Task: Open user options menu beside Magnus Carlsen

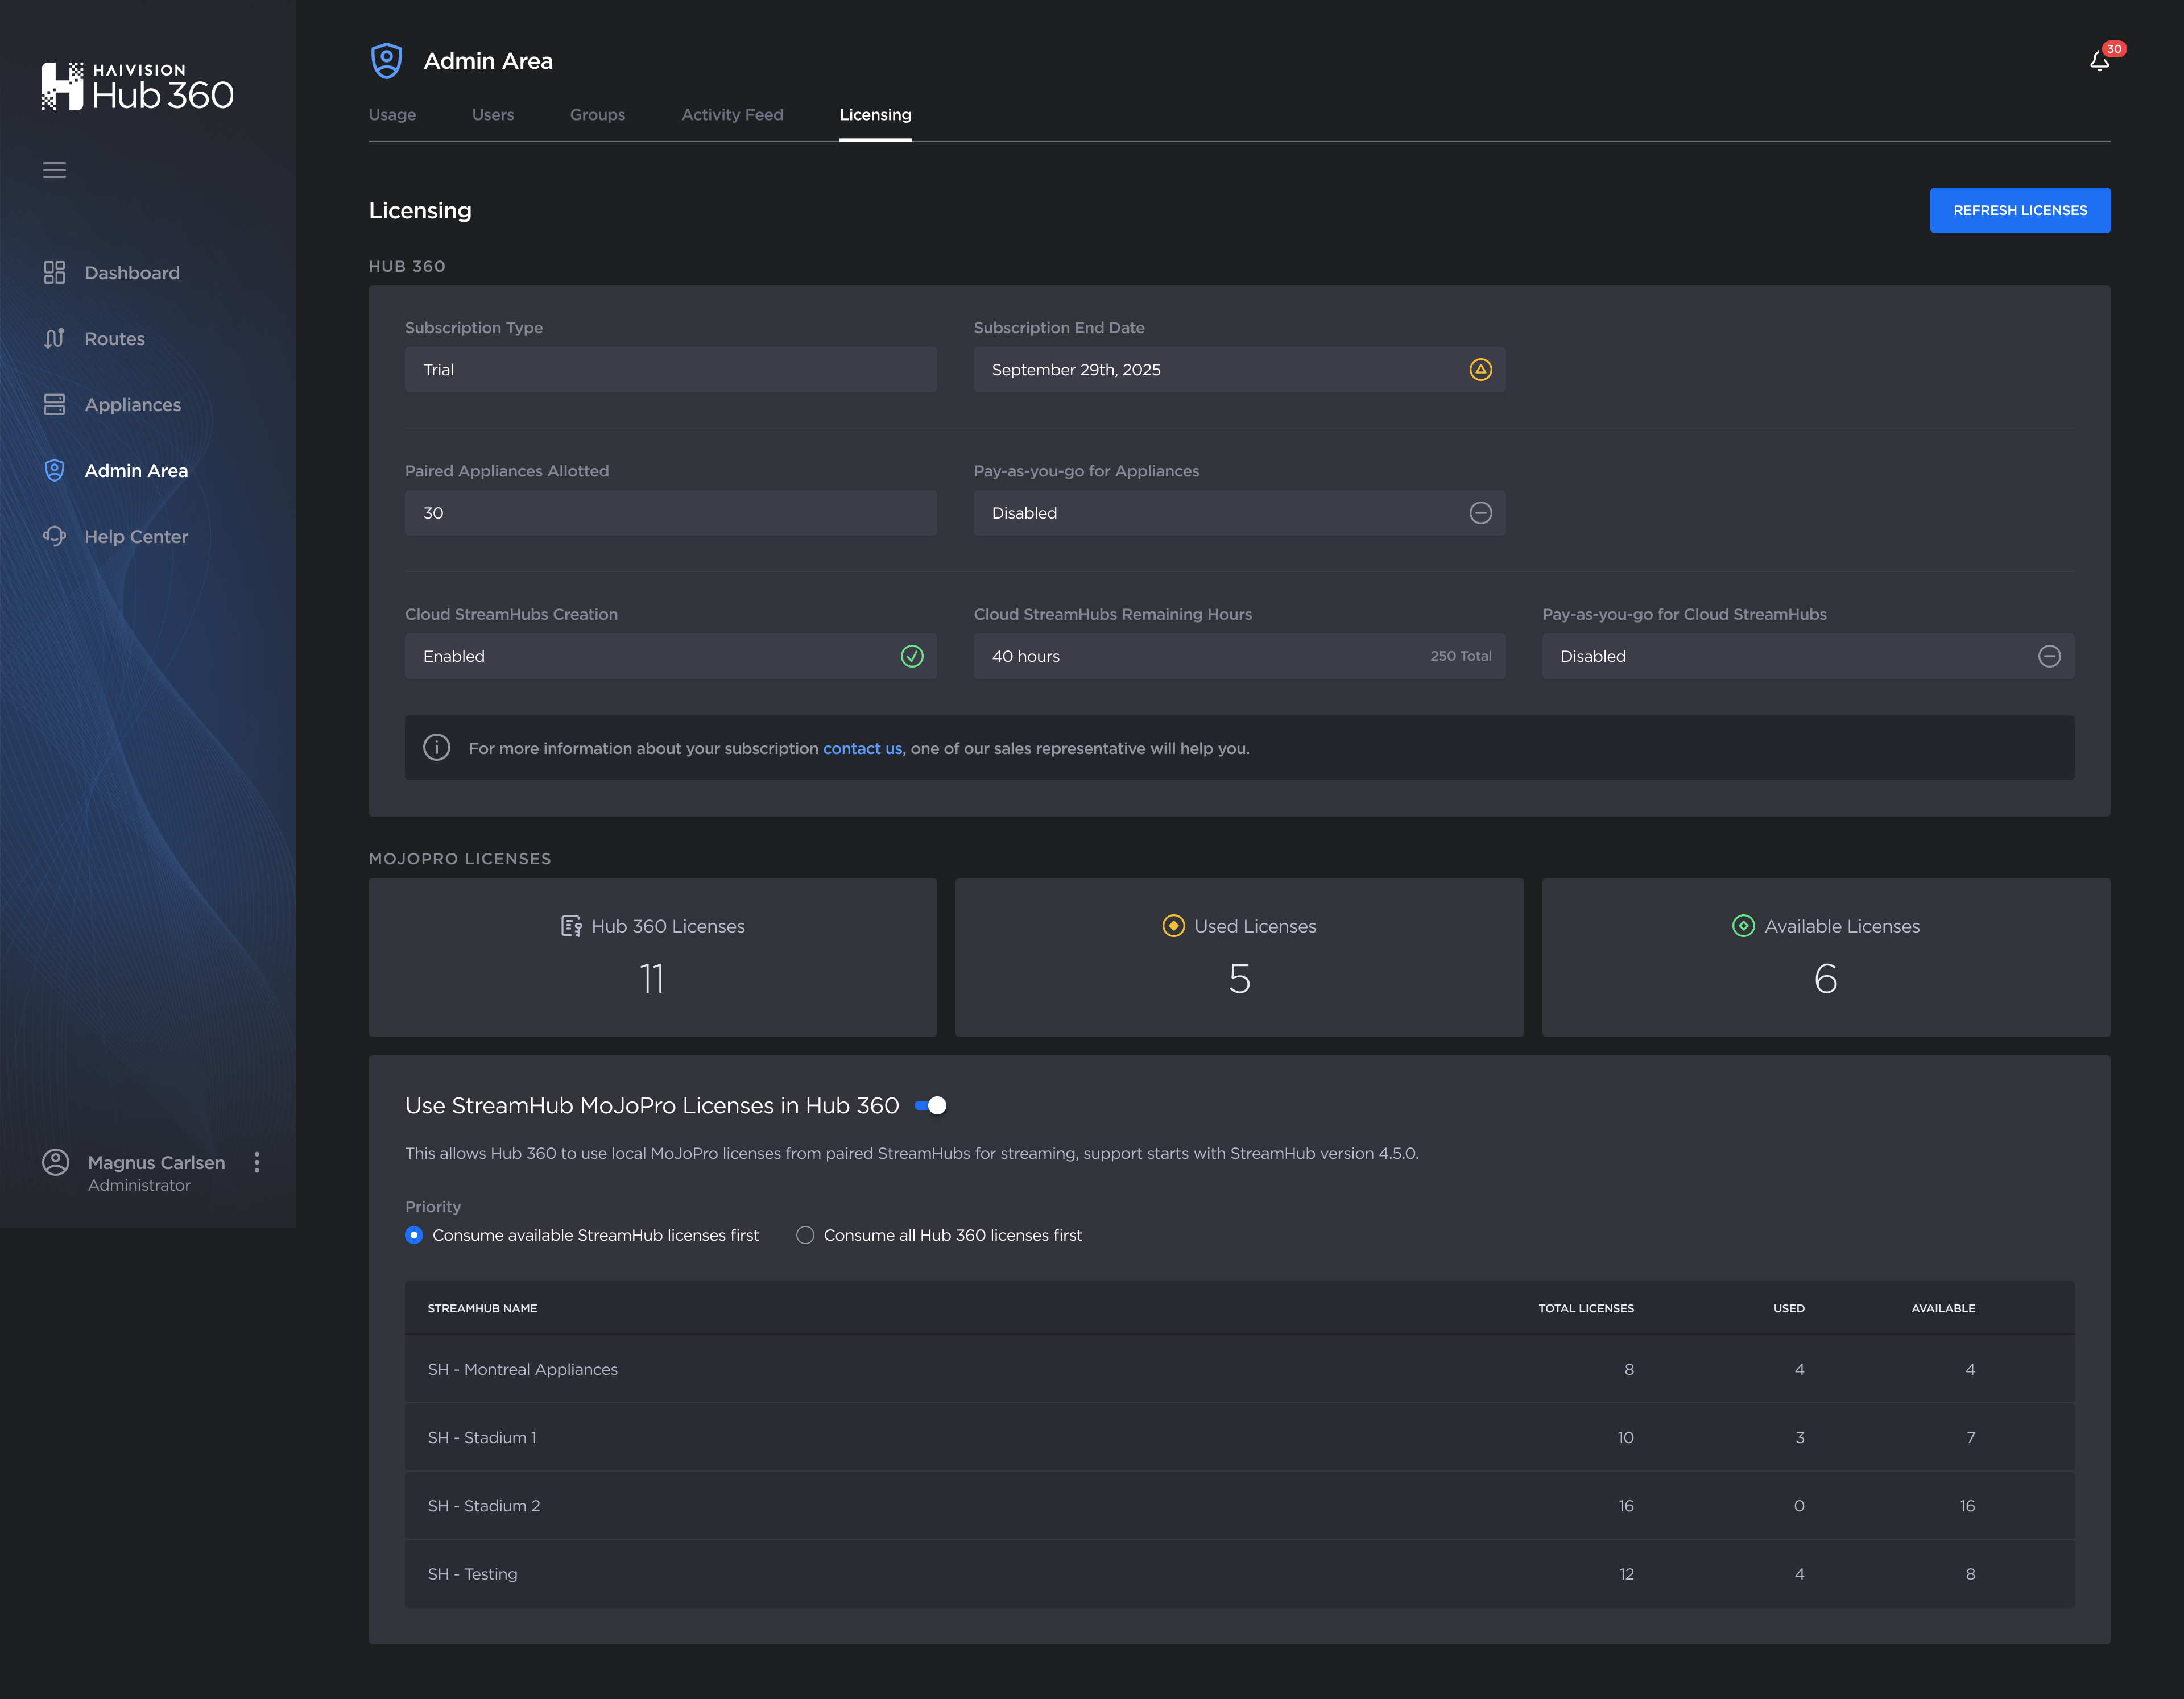Action: [x=257, y=1162]
